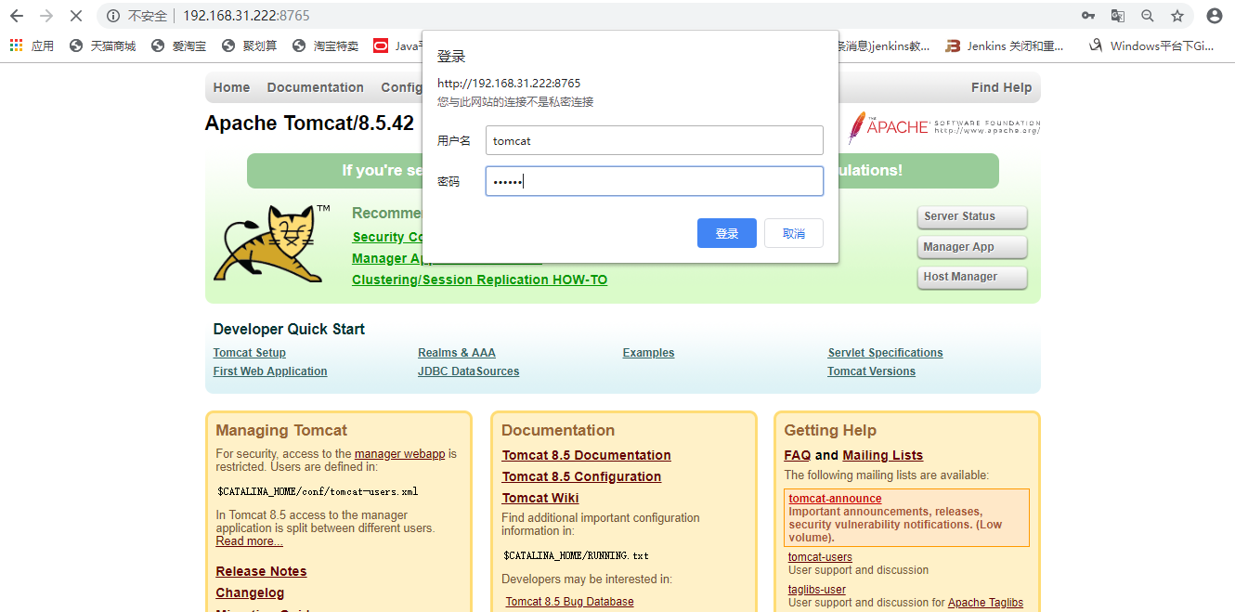Open the Realms & AAA link

[x=457, y=353]
